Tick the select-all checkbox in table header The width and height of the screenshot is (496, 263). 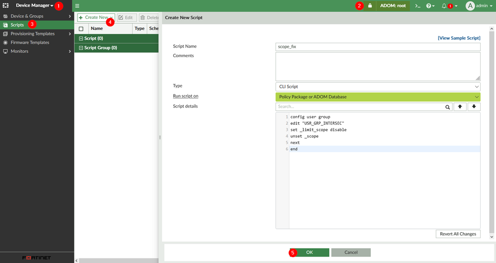tap(81, 29)
